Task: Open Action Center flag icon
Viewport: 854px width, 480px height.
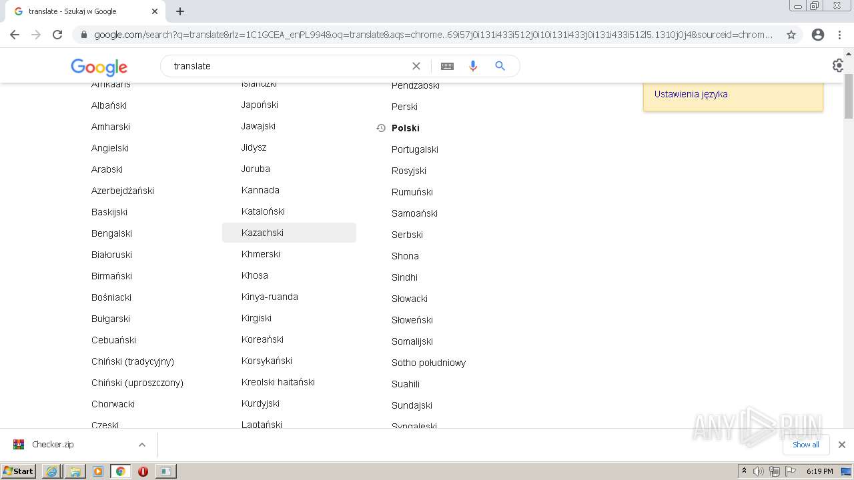Action: click(791, 471)
